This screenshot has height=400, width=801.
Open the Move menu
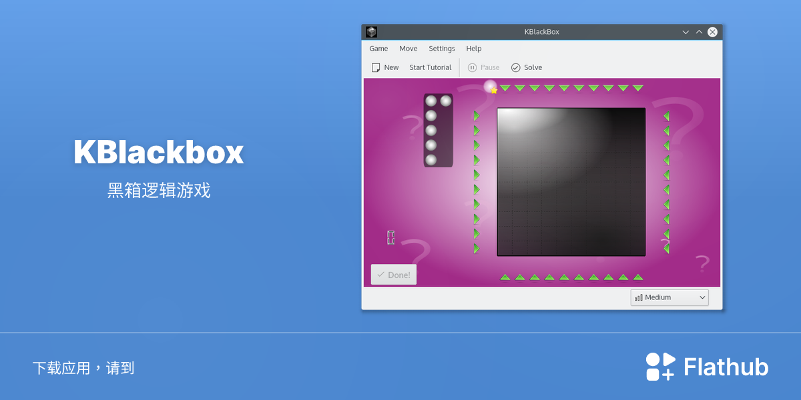click(409, 49)
